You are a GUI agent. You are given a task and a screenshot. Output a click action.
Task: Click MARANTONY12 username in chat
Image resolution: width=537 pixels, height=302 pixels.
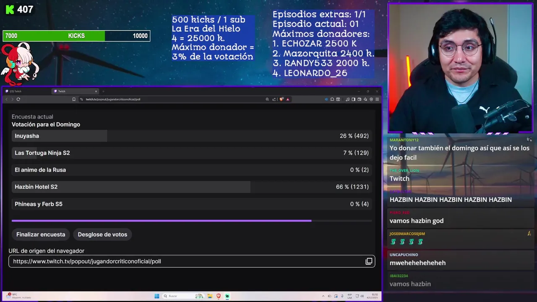point(404,140)
